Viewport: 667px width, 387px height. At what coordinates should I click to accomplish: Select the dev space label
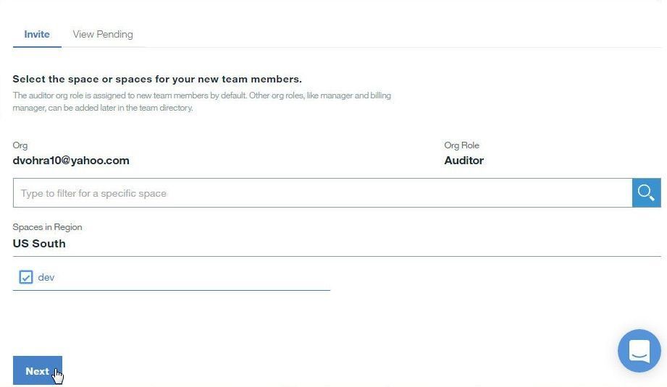tap(46, 277)
